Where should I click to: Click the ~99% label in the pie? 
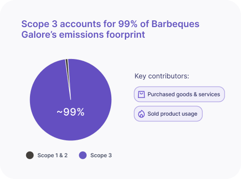pyautogui.click(x=71, y=112)
